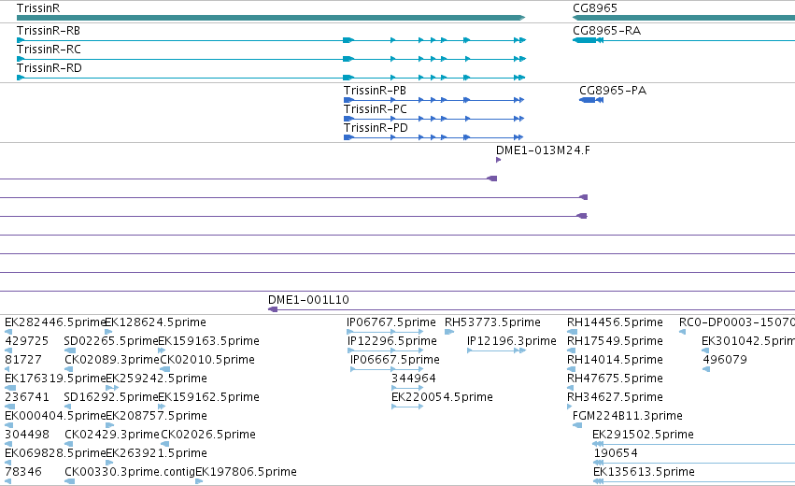This screenshot has height=486, width=795.
Task: Open the TrissinR-RD transcript feature
Action: click(x=271, y=78)
